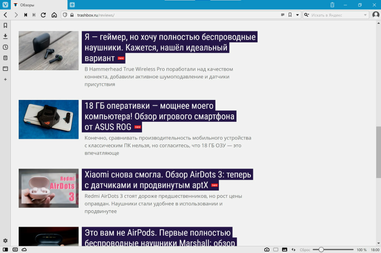Open the History side panel
This screenshot has height=253, width=381.
click(5, 47)
